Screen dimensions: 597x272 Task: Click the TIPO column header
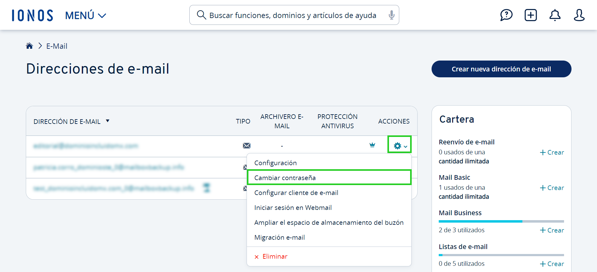(x=243, y=121)
